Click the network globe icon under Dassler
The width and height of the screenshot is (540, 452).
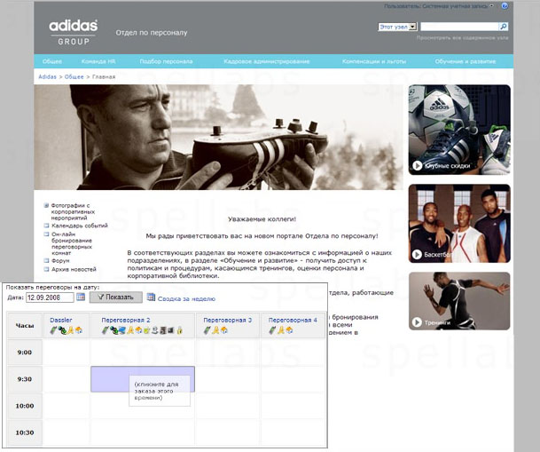click(x=62, y=330)
